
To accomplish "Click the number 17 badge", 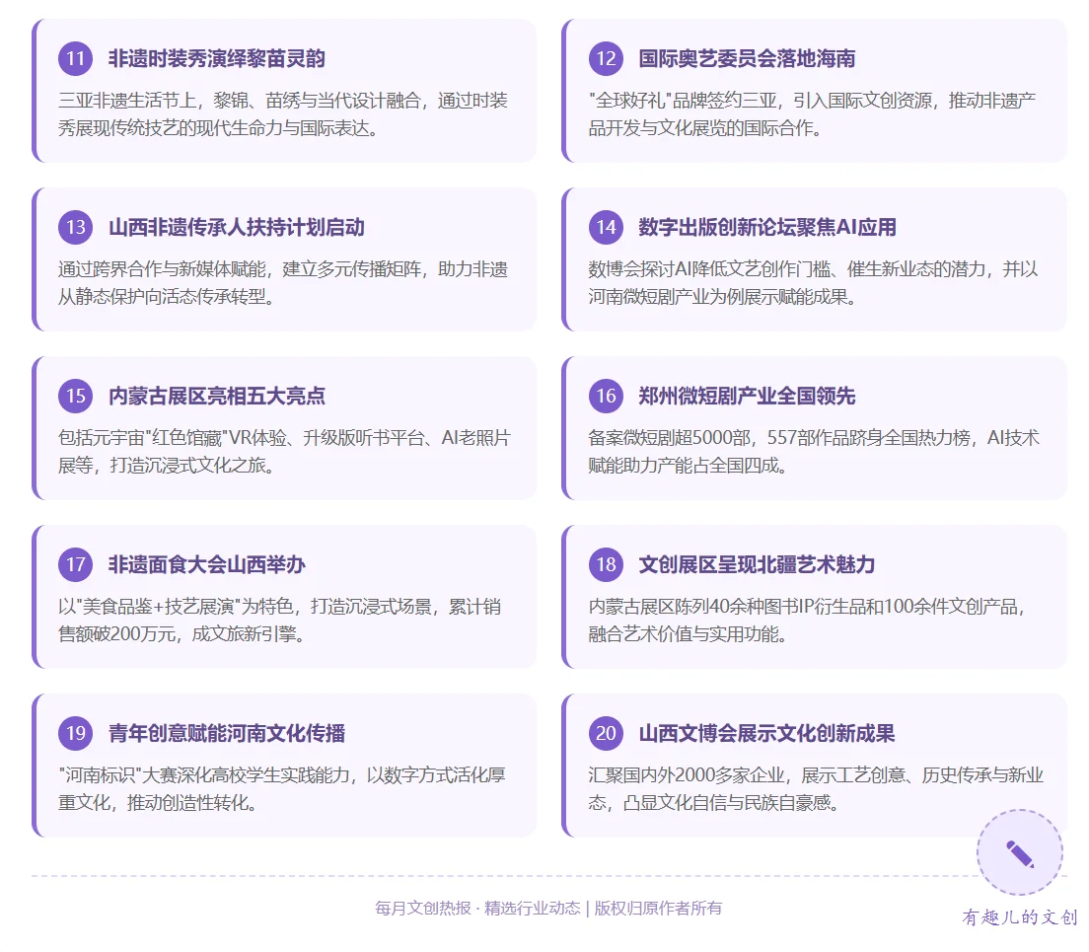I will pyautogui.click(x=76, y=564).
